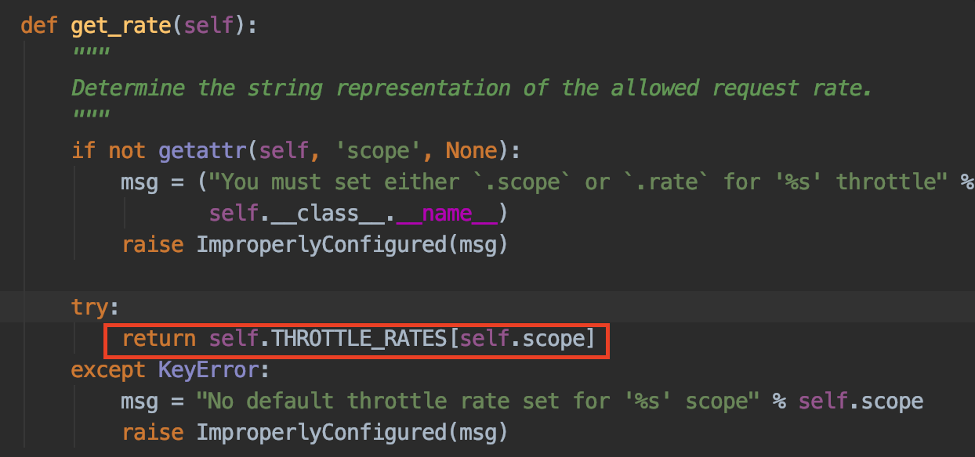Click the get_rate function name
Image resolution: width=975 pixels, height=457 pixels.
[x=121, y=26]
